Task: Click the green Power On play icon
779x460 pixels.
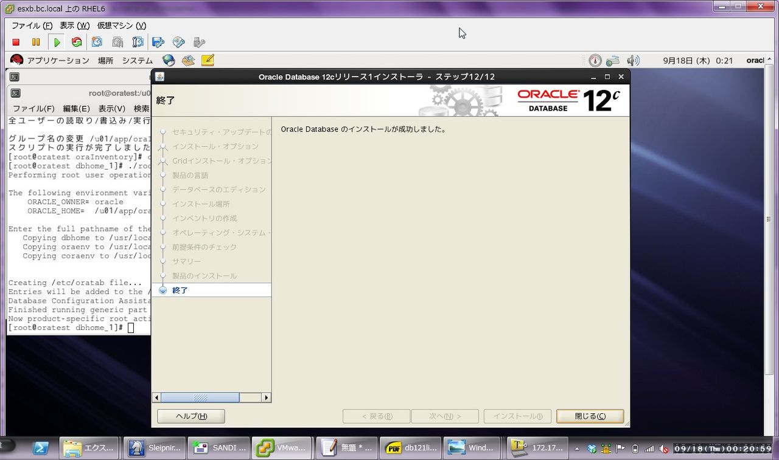Action: (x=57, y=43)
